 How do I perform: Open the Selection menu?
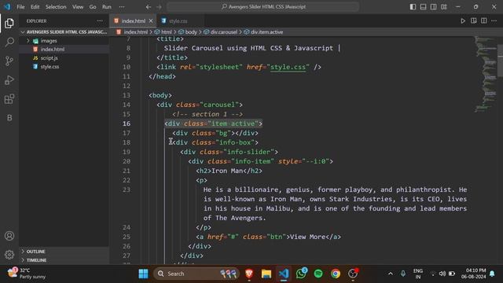tap(56, 7)
